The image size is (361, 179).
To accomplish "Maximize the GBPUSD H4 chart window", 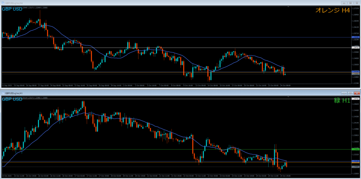I will tap(350, 3).
